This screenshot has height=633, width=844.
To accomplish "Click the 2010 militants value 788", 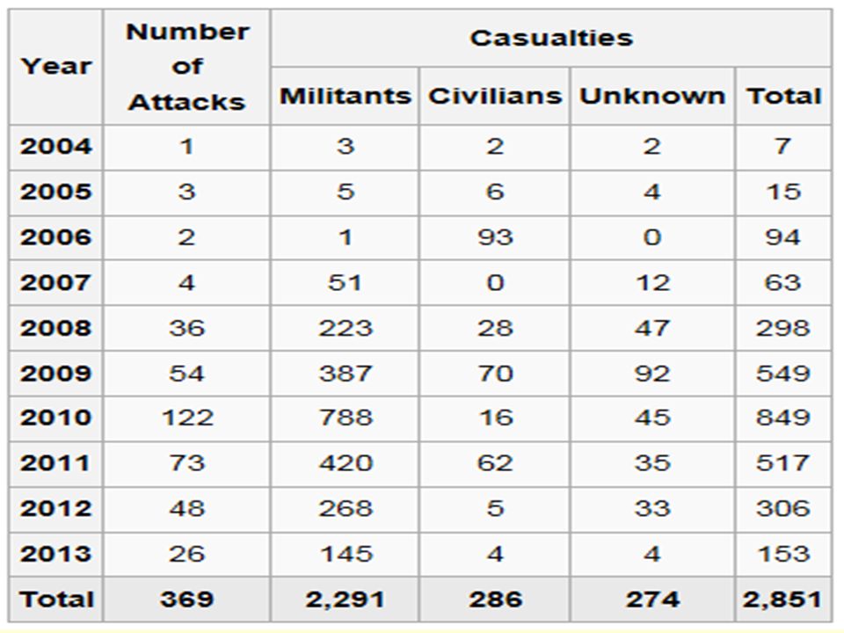I will tap(345, 418).
